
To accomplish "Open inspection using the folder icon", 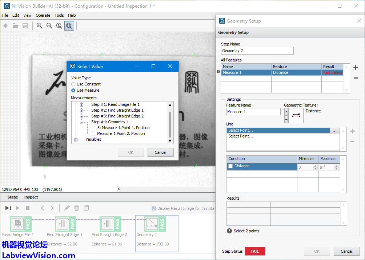I will tap(16, 26).
